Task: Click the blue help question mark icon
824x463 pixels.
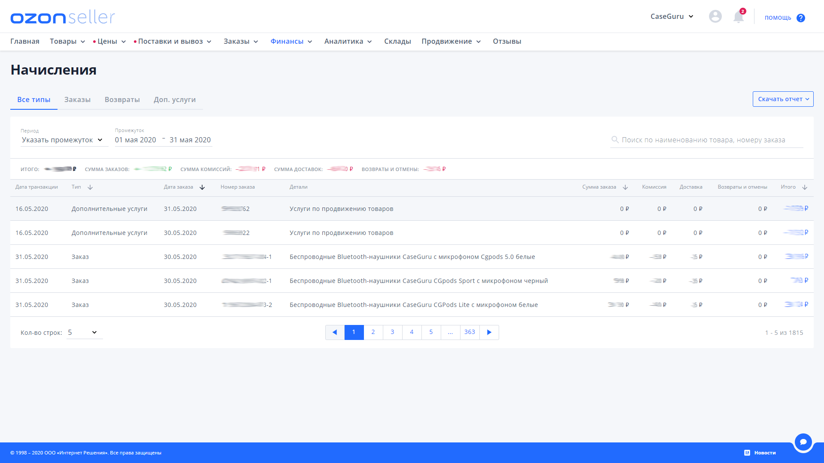Action: [x=800, y=18]
